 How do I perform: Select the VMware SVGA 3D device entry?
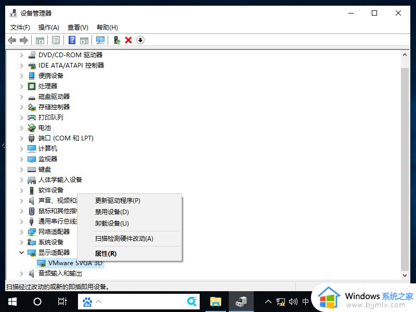coord(75,263)
